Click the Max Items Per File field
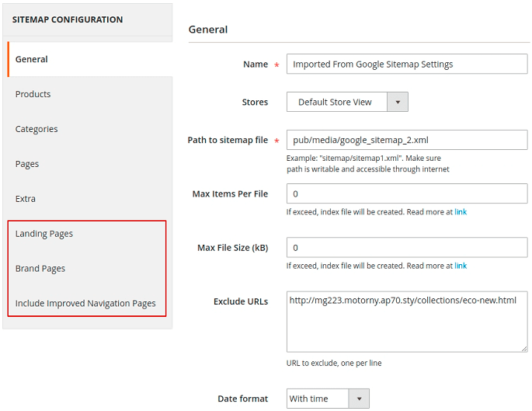The width and height of the screenshot is (532, 411). pos(406,193)
